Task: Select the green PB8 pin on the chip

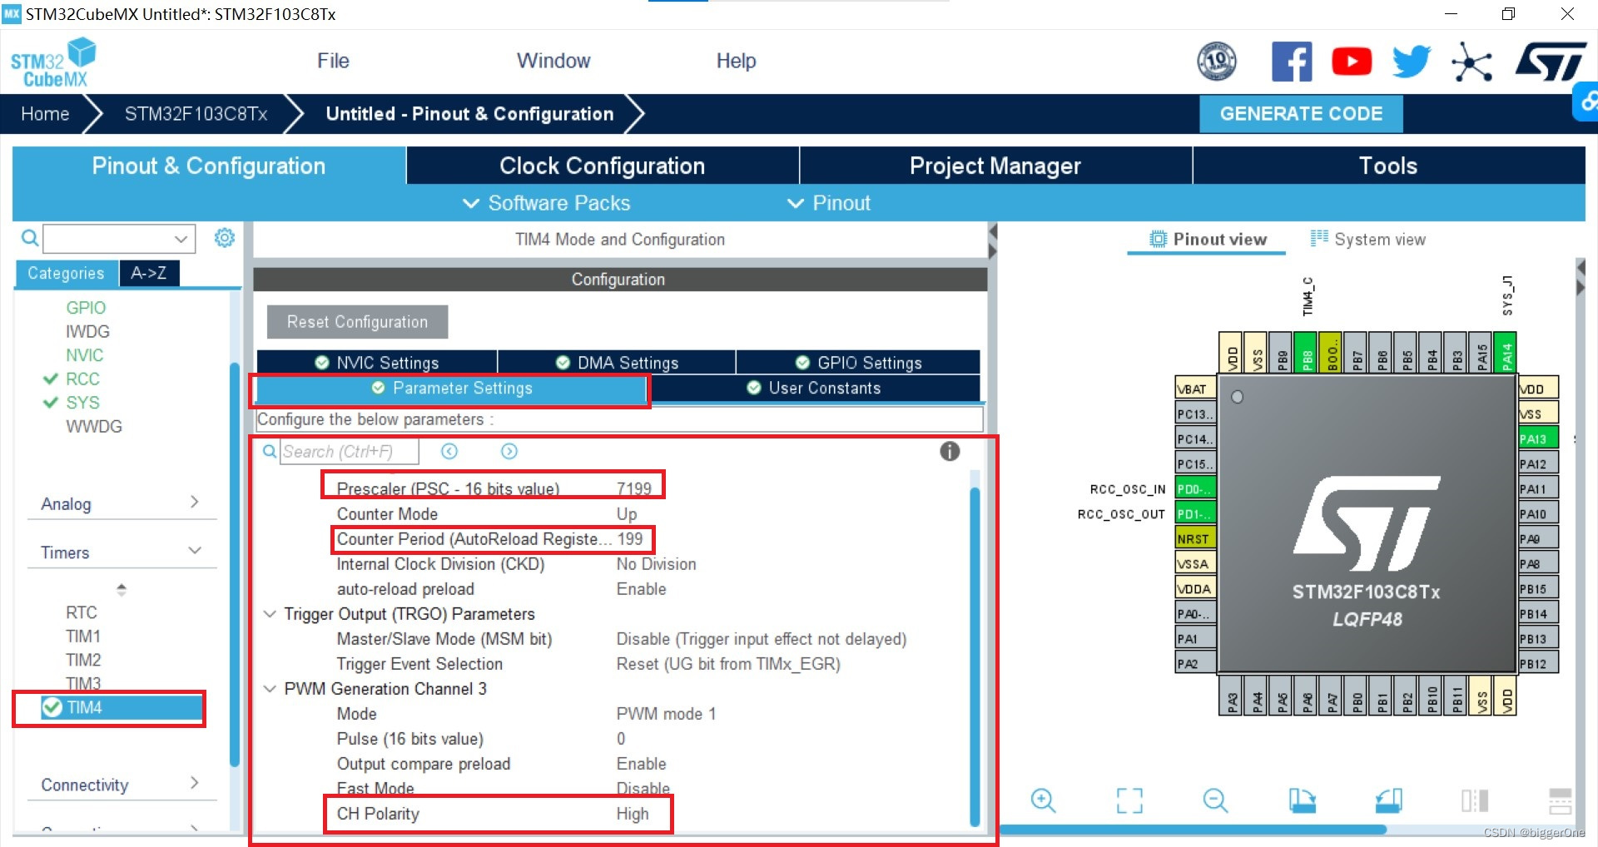Action: pos(1307,352)
